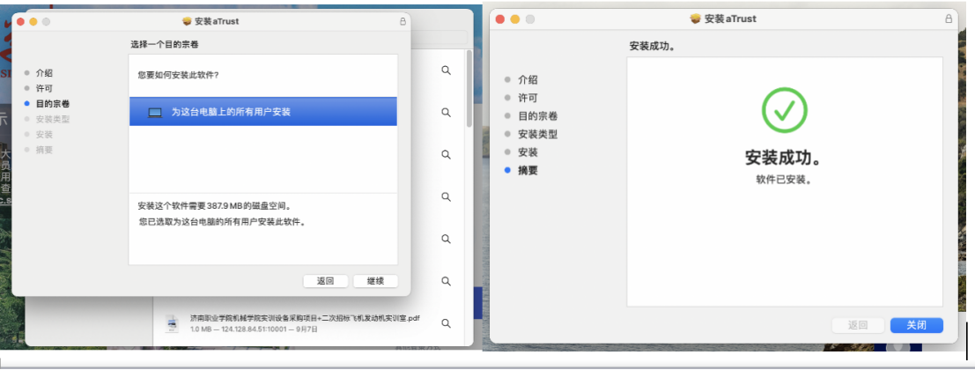Click the 介绍 step in the 安装成功 window
975x370 pixels.
pos(528,79)
